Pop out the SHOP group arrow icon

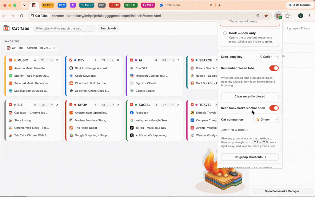tap(118, 105)
